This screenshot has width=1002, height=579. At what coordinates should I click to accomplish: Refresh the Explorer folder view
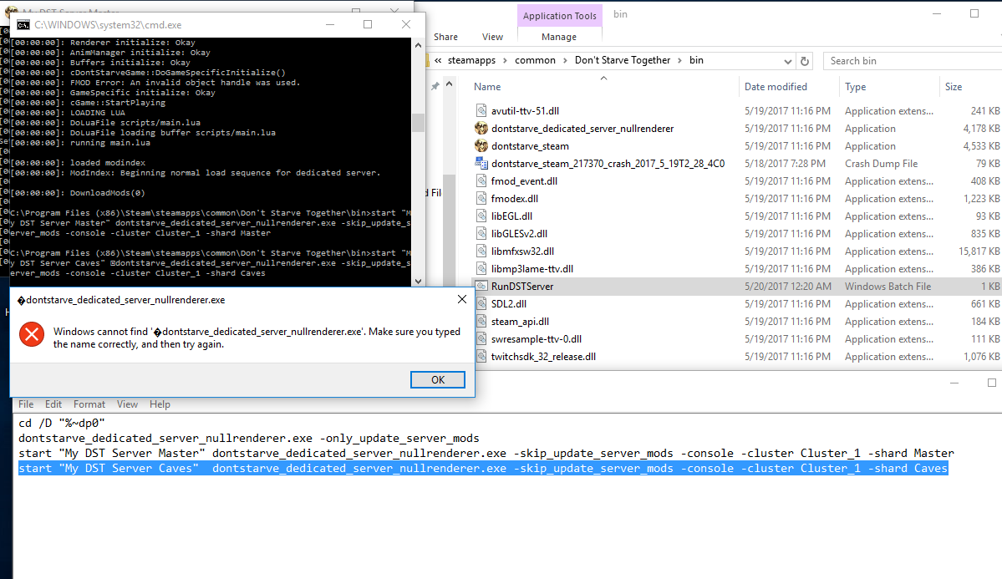tap(804, 61)
